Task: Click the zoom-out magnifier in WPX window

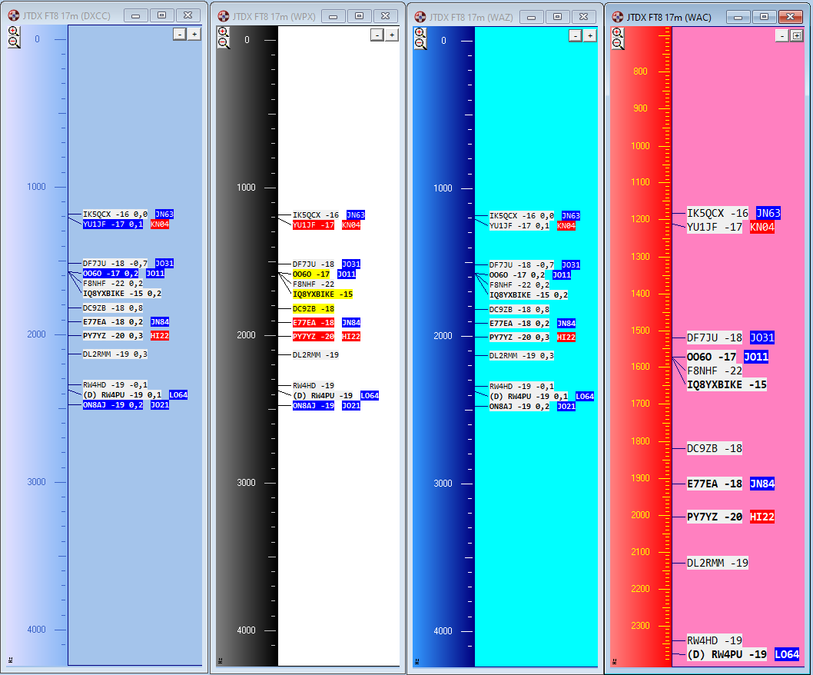Action: pos(223,43)
